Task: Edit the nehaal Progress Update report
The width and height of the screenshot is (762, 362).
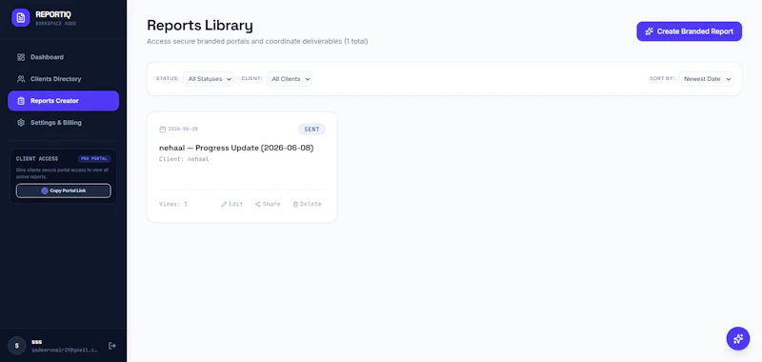Action: [231, 204]
